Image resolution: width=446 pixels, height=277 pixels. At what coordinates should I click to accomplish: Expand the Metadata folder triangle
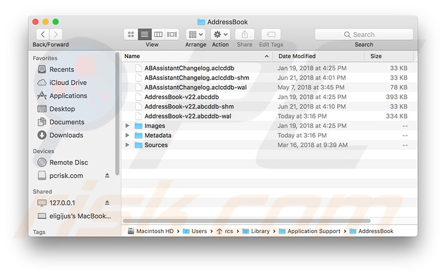click(128, 135)
